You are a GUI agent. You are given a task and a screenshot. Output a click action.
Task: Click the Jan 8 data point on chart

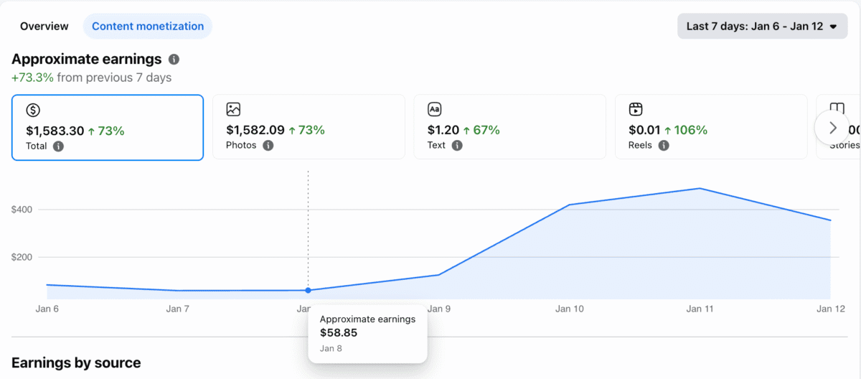pos(308,291)
